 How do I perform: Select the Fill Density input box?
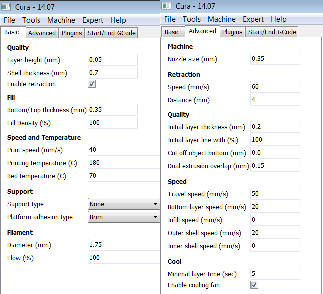(x=112, y=123)
